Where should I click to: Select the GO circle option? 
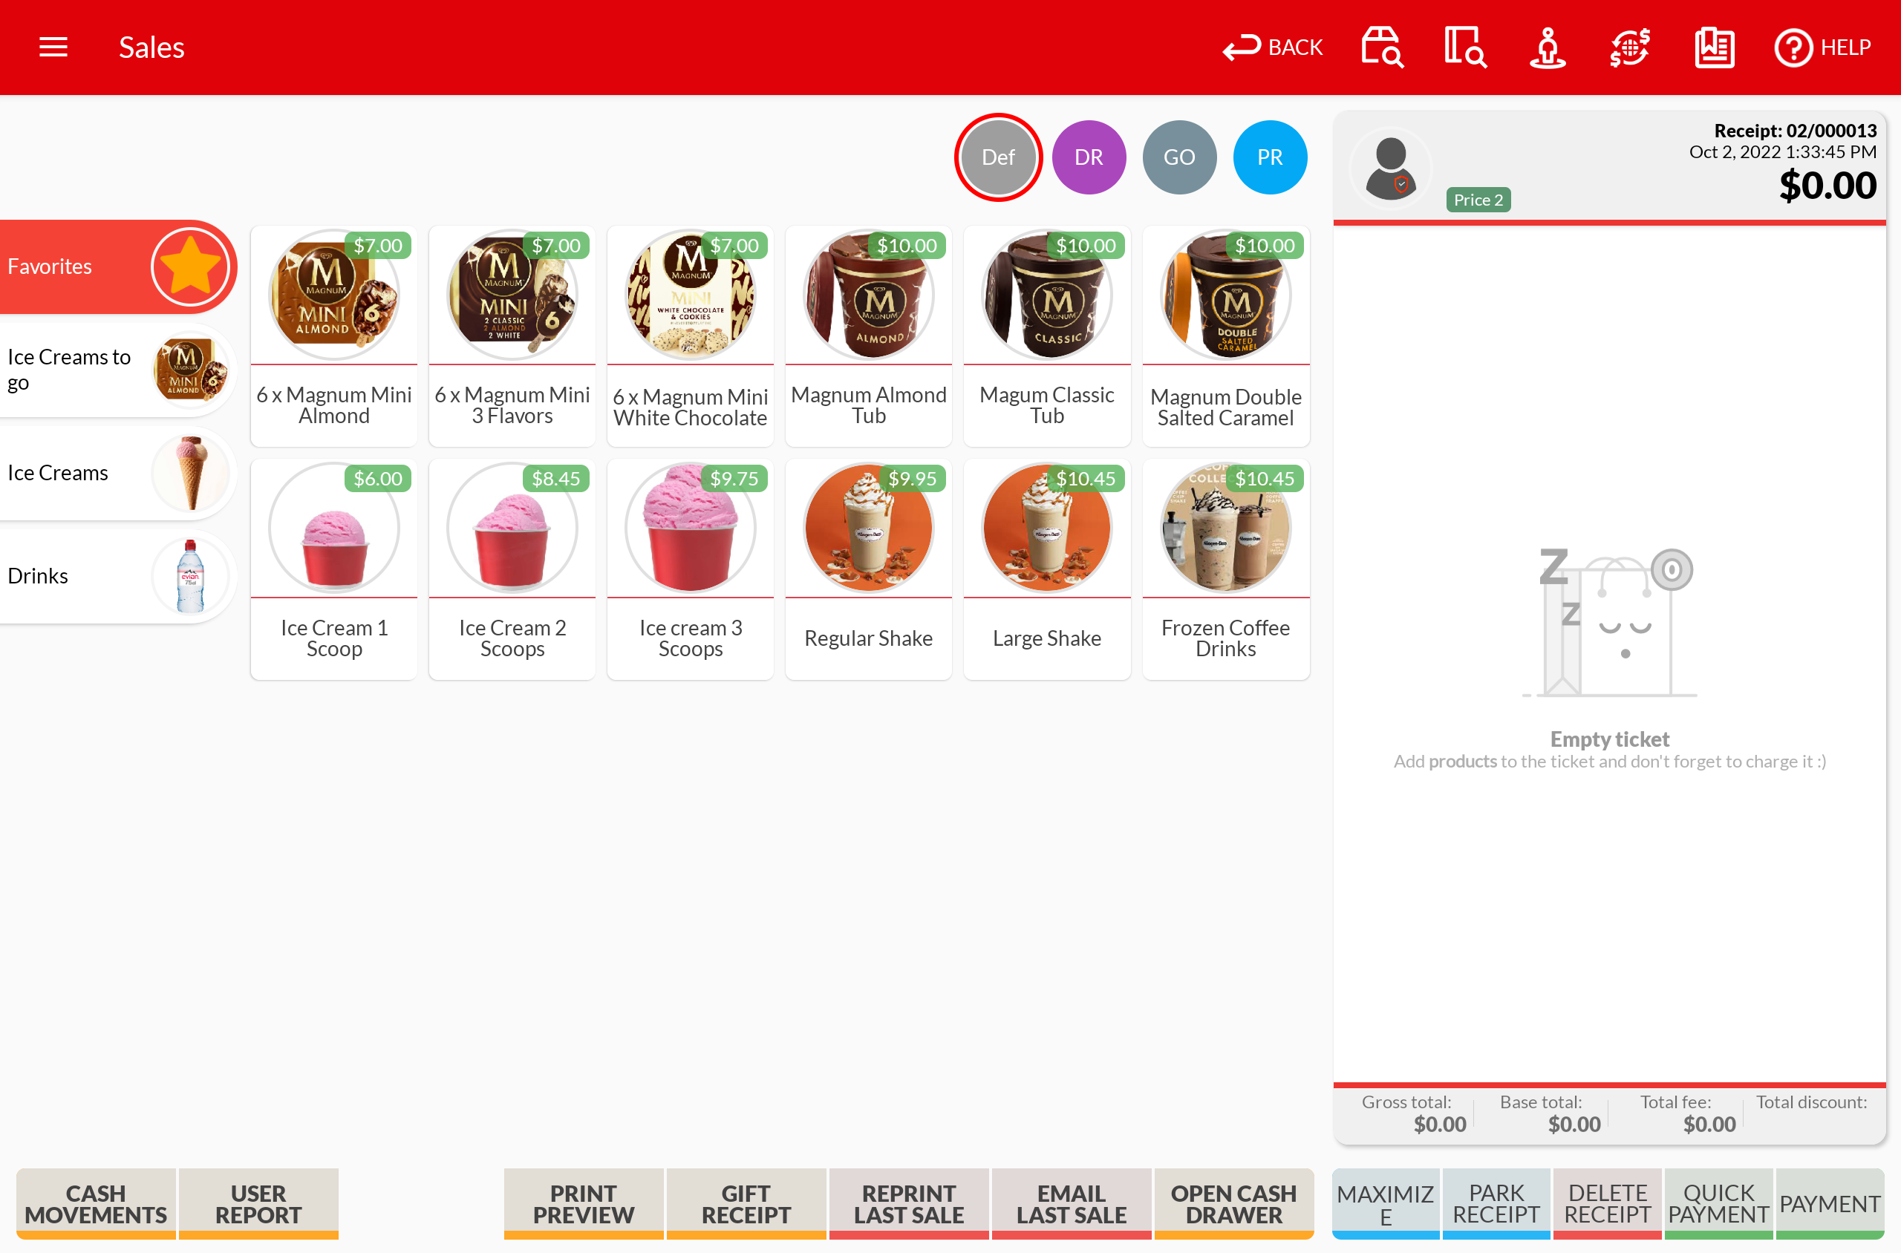coord(1179,157)
